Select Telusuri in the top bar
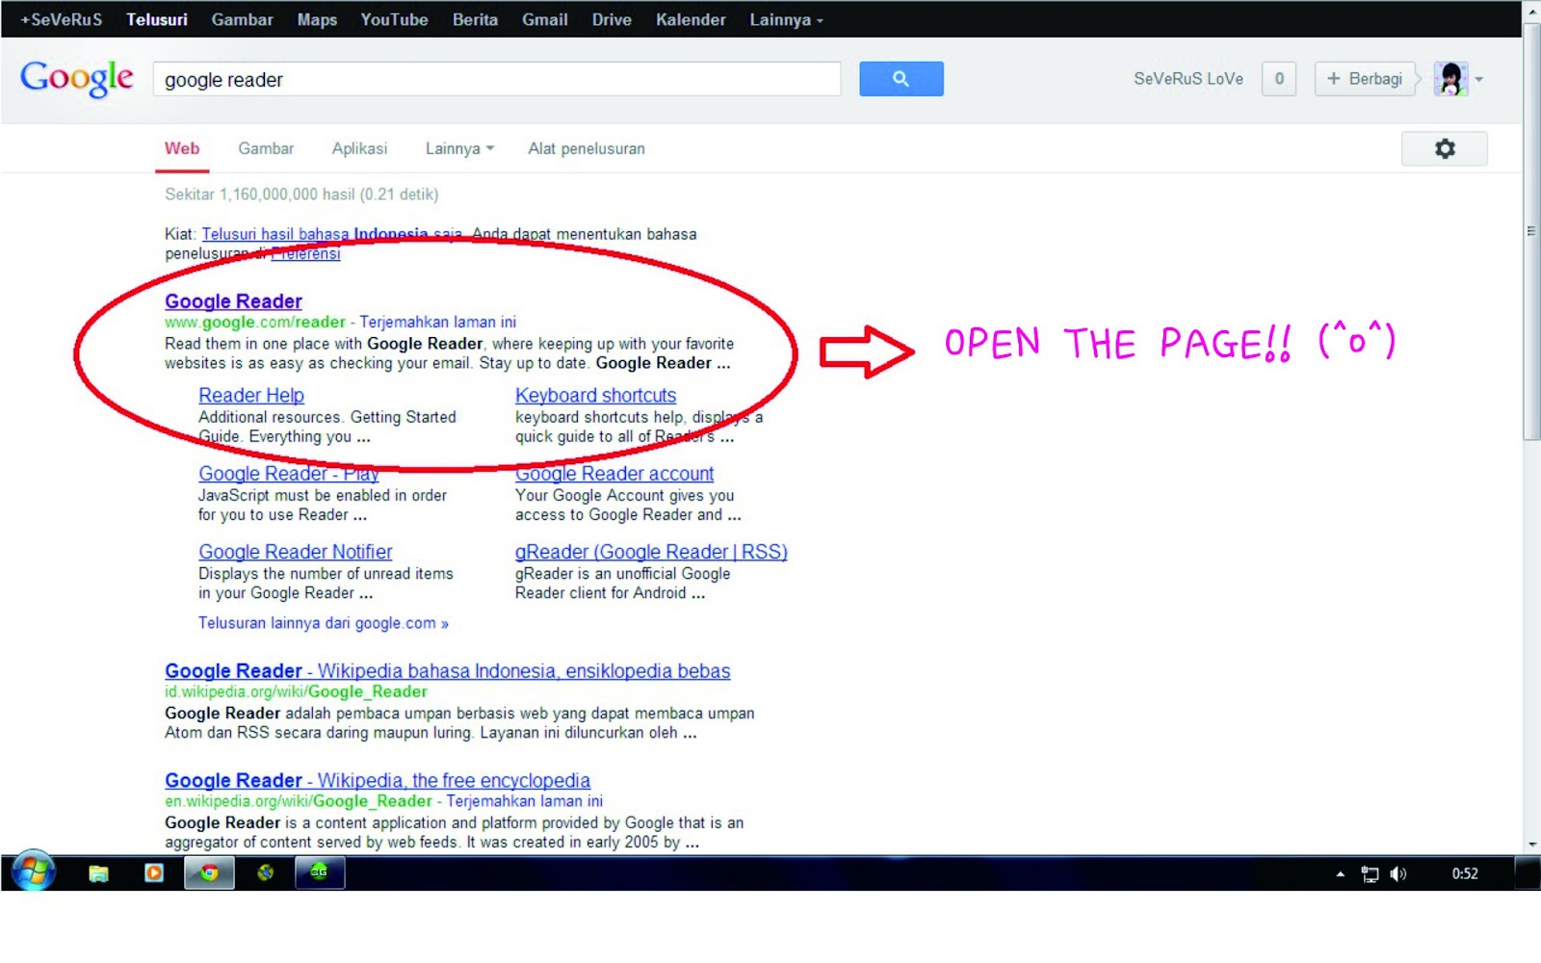The height and width of the screenshot is (963, 1541). point(157,19)
